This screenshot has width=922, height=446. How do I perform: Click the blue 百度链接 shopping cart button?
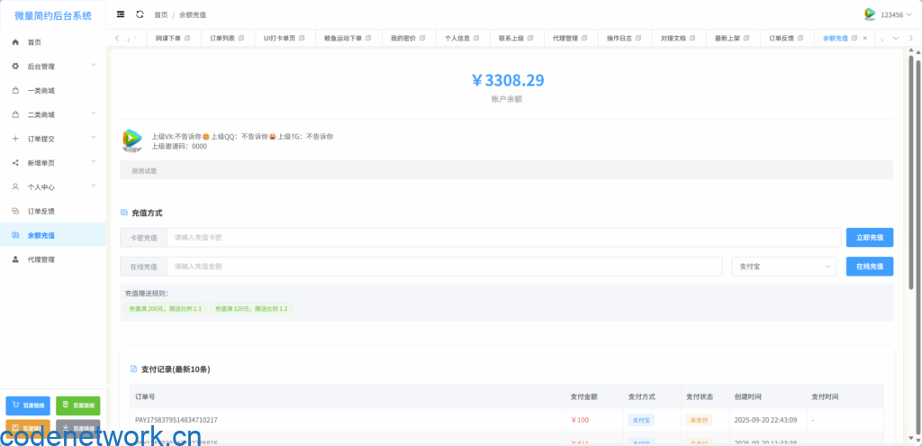pyautogui.click(x=28, y=406)
